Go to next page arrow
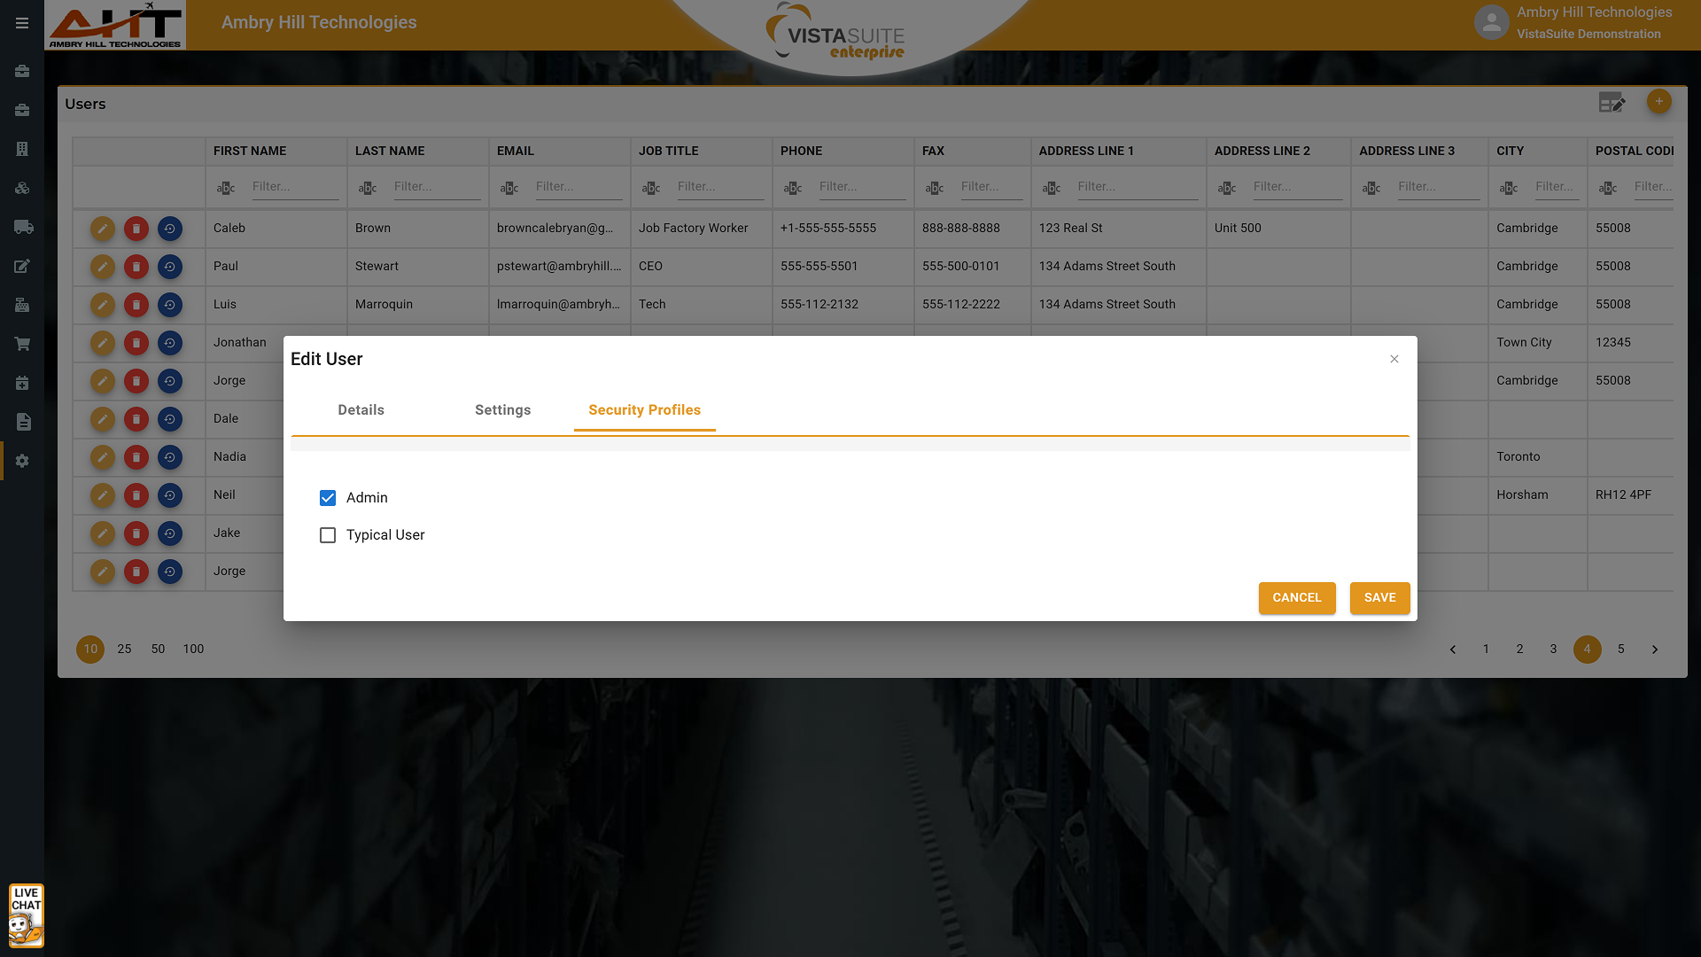 point(1654,650)
